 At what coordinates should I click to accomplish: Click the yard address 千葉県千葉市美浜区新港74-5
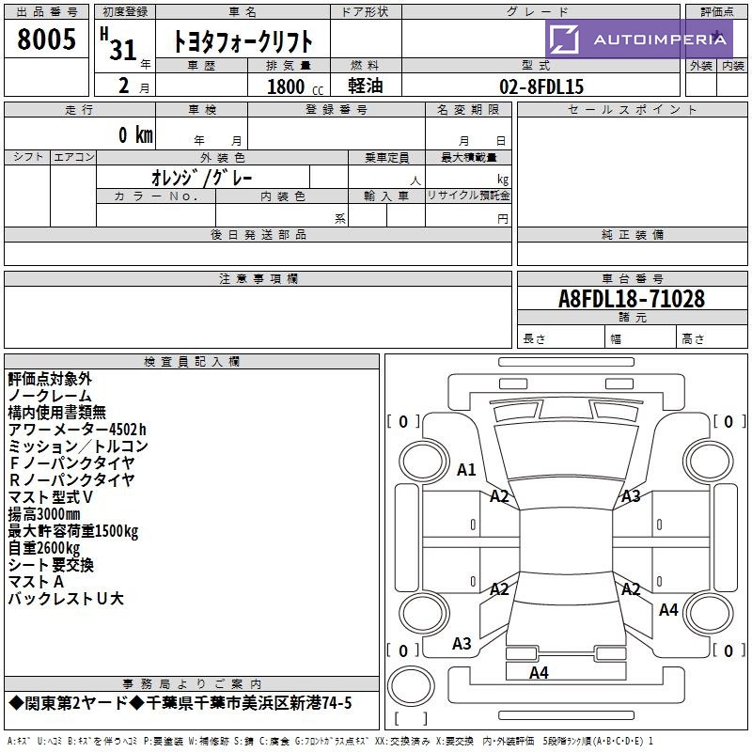point(249,703)
